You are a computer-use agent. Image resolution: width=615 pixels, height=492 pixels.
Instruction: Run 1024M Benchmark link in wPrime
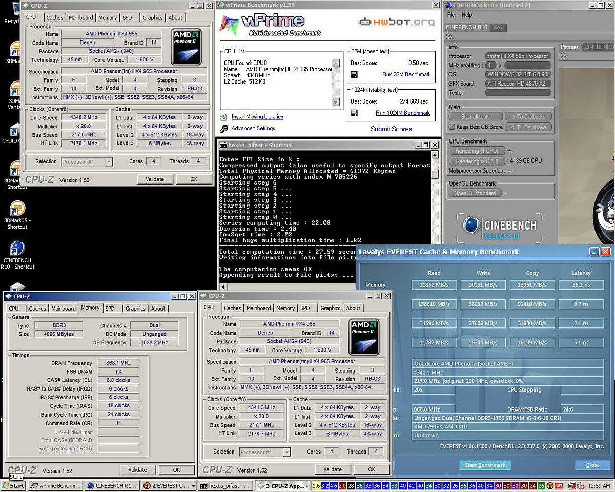[x=403, y=113]
